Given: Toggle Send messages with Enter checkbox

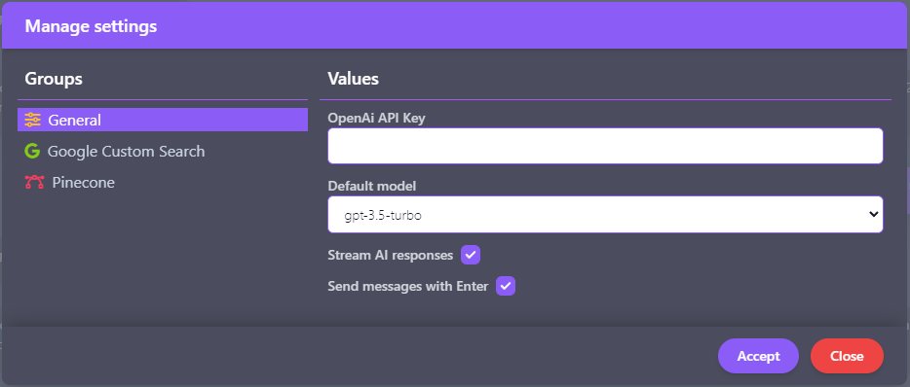Looking at the screenshot, I should pyautogui.click(x=506, y=286).
